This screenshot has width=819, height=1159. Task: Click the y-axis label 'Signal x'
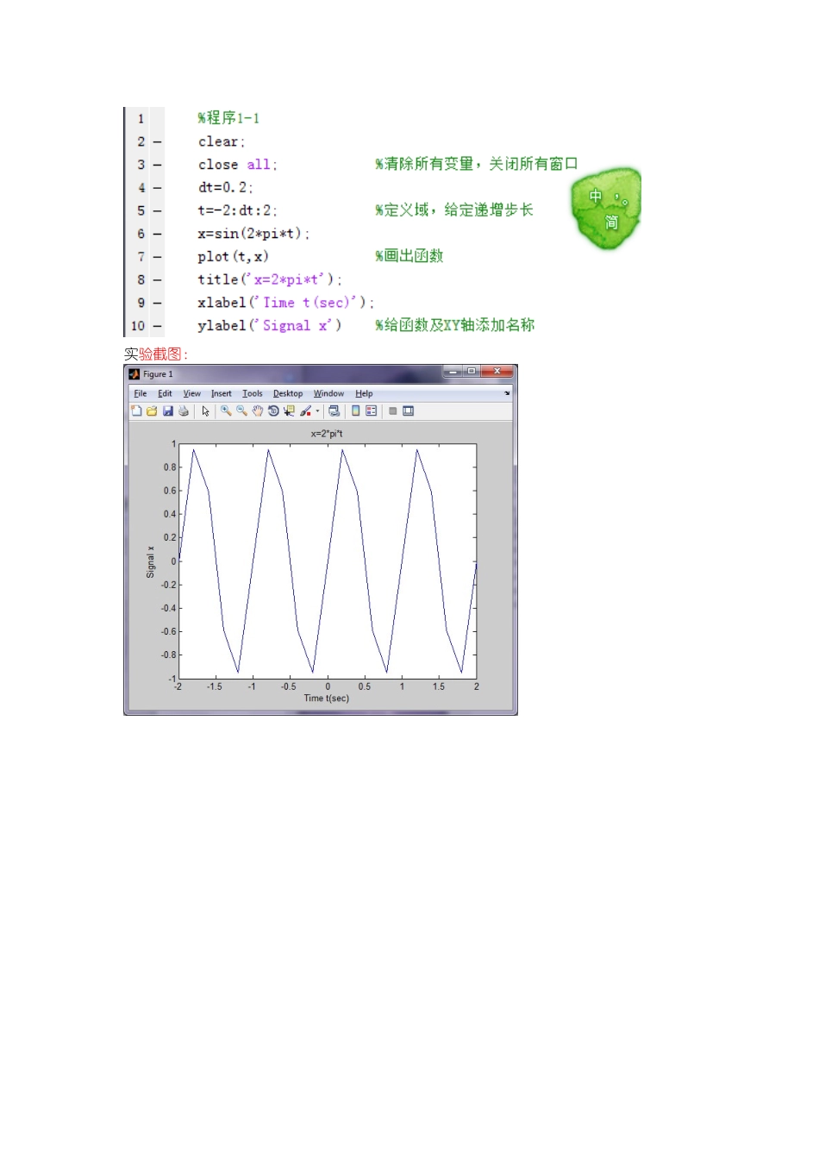[x=151, y=561]
